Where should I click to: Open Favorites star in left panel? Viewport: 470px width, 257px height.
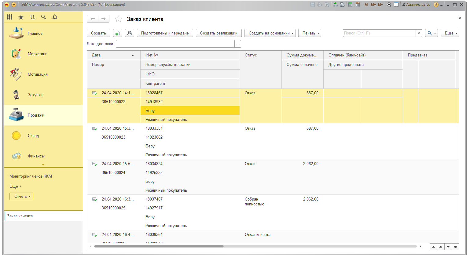[21, 17]
